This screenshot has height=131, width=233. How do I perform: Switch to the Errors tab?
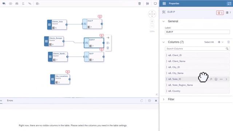click(x=10, y=100)
